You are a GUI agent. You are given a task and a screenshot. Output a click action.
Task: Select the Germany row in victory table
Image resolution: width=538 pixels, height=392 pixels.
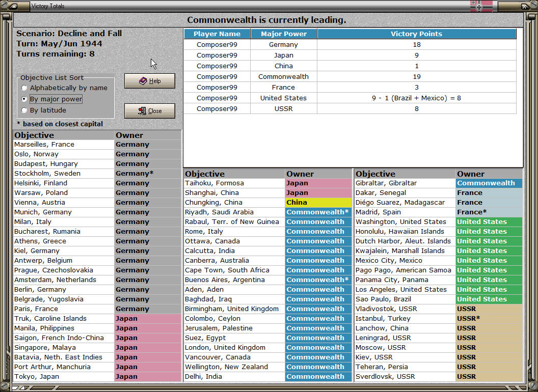tap(350, 45)
